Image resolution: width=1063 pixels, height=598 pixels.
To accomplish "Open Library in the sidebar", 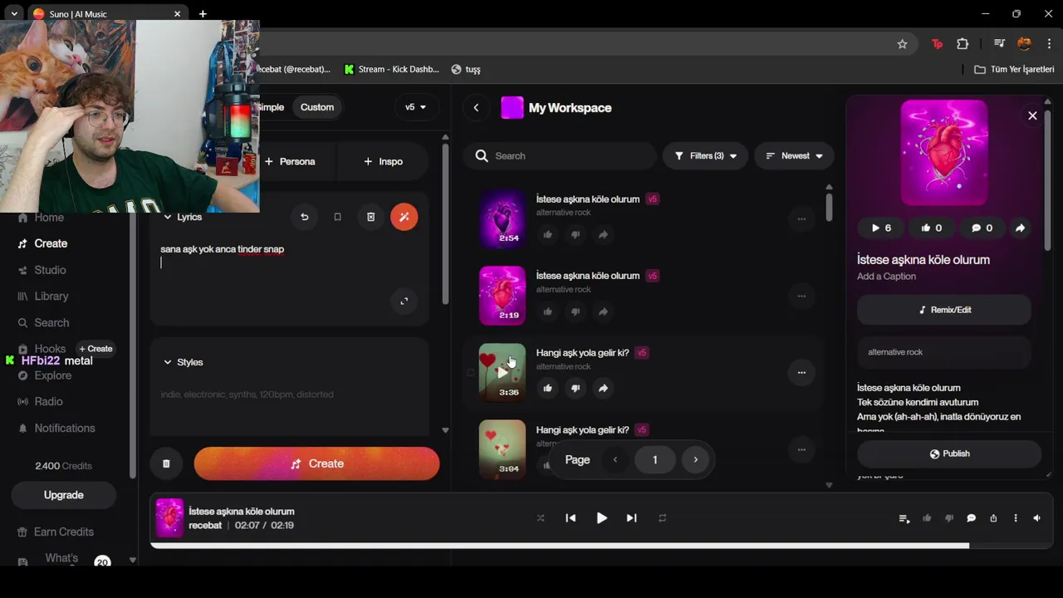I will point(42,297).
